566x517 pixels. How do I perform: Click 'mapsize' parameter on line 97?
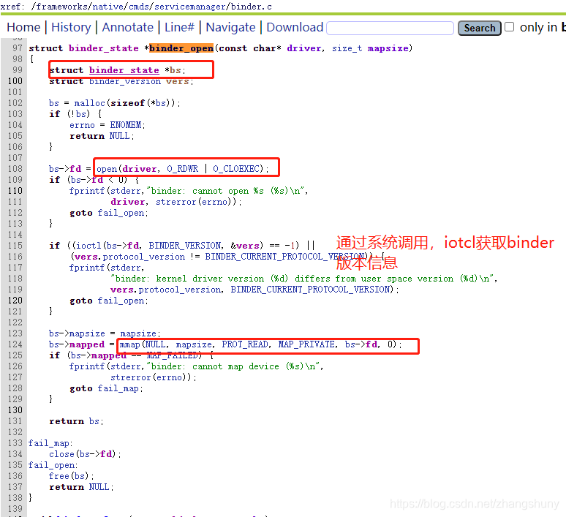pos(388,48)
